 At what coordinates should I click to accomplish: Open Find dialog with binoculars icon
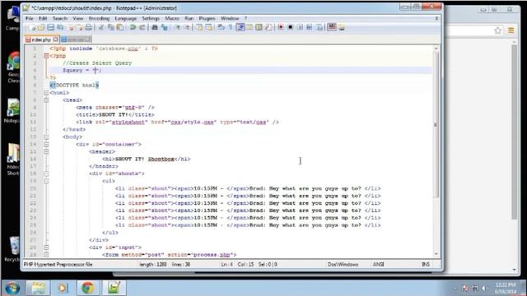155,27
